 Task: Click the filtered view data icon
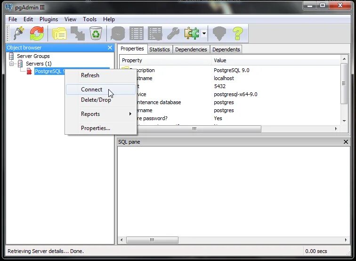(x=155, y=33)
